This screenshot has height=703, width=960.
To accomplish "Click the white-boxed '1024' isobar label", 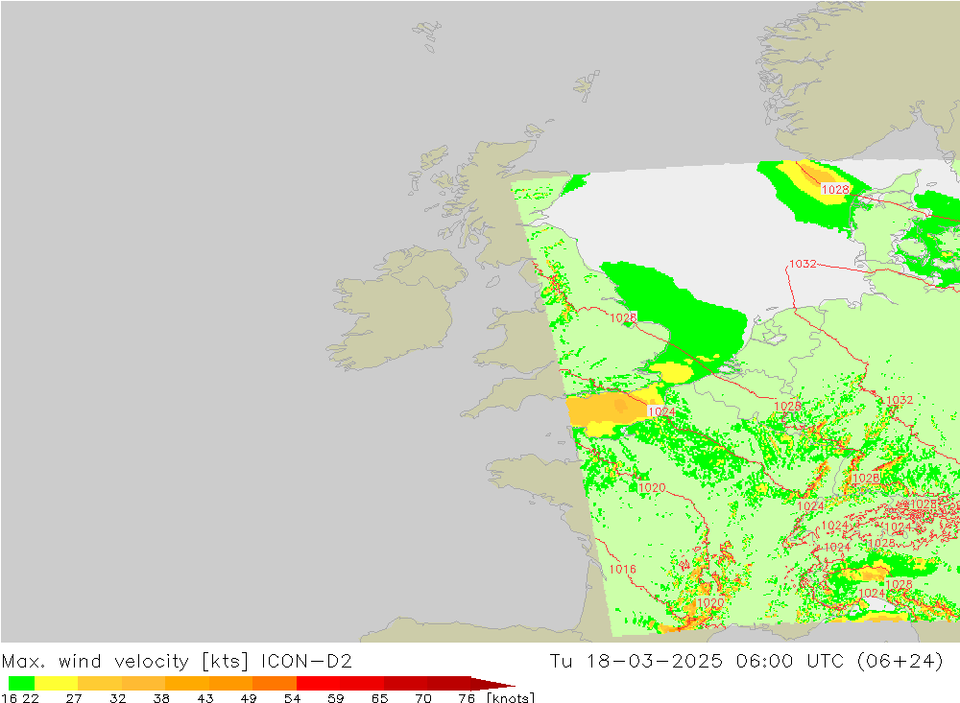I will 661,411.
